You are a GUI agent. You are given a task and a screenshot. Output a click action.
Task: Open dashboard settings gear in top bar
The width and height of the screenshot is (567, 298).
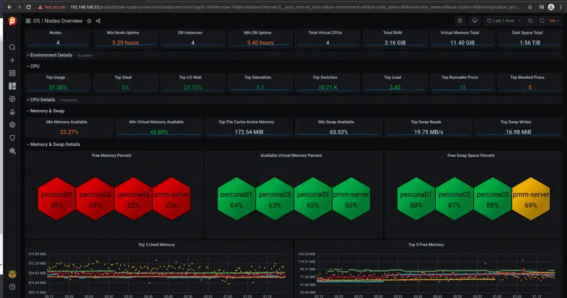pos(460,20)
